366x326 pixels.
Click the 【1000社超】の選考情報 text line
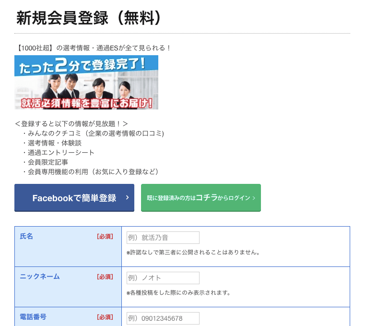click(93, 48)
